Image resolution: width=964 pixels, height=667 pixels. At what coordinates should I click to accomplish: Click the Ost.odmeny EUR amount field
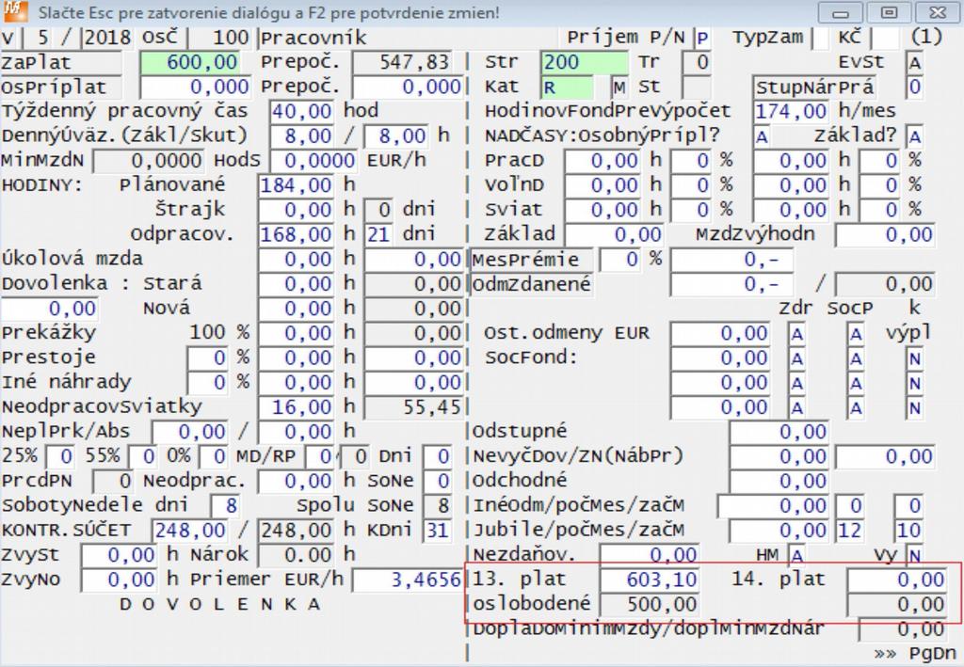[x=720, y=333]
